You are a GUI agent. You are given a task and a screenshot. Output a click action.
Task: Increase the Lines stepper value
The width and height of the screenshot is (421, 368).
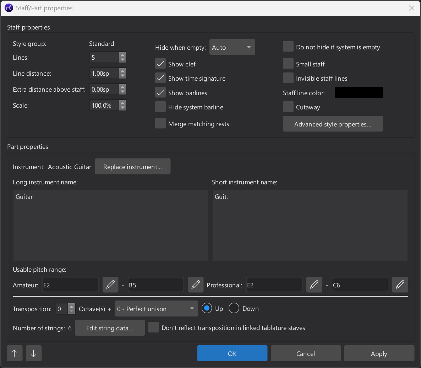pyautogui.click(x=122, y=55)
